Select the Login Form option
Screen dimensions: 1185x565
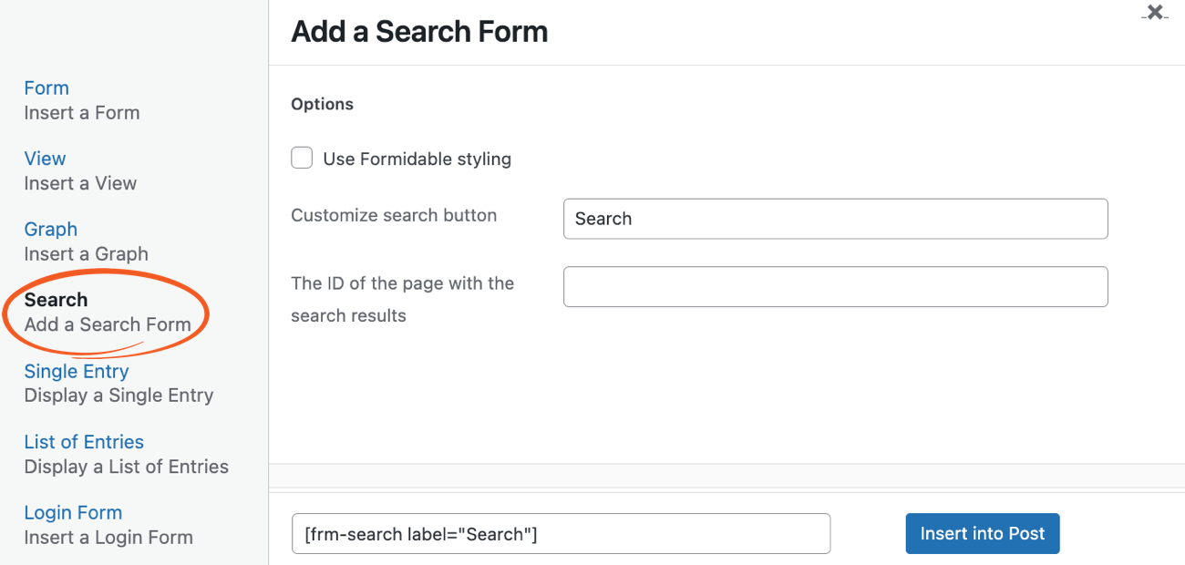tap(73, 512)
